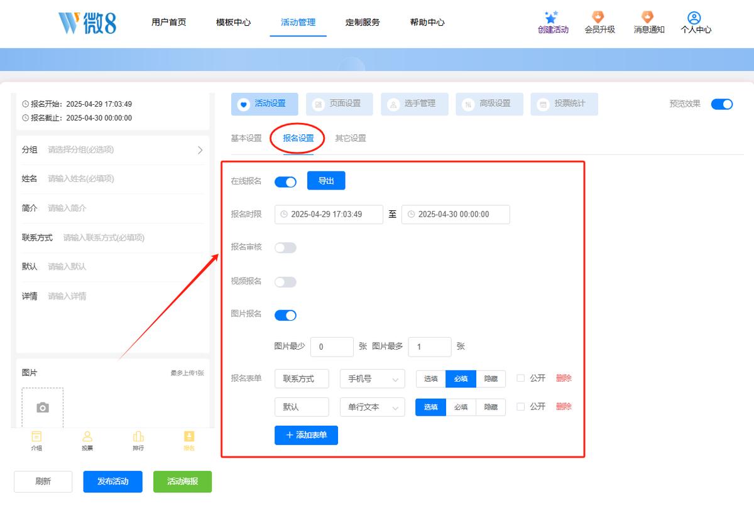Go to 模板中心 in the top menu
Screen dimensions: 754x516
tap(234, 22)
